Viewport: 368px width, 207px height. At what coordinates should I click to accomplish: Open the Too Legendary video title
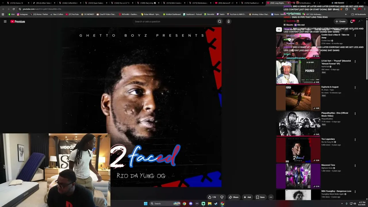click(328, 139)
